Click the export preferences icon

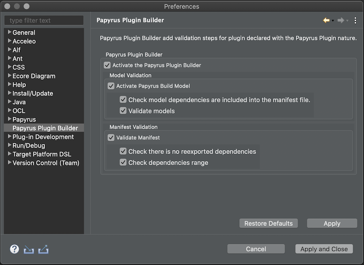click(43, 250)
